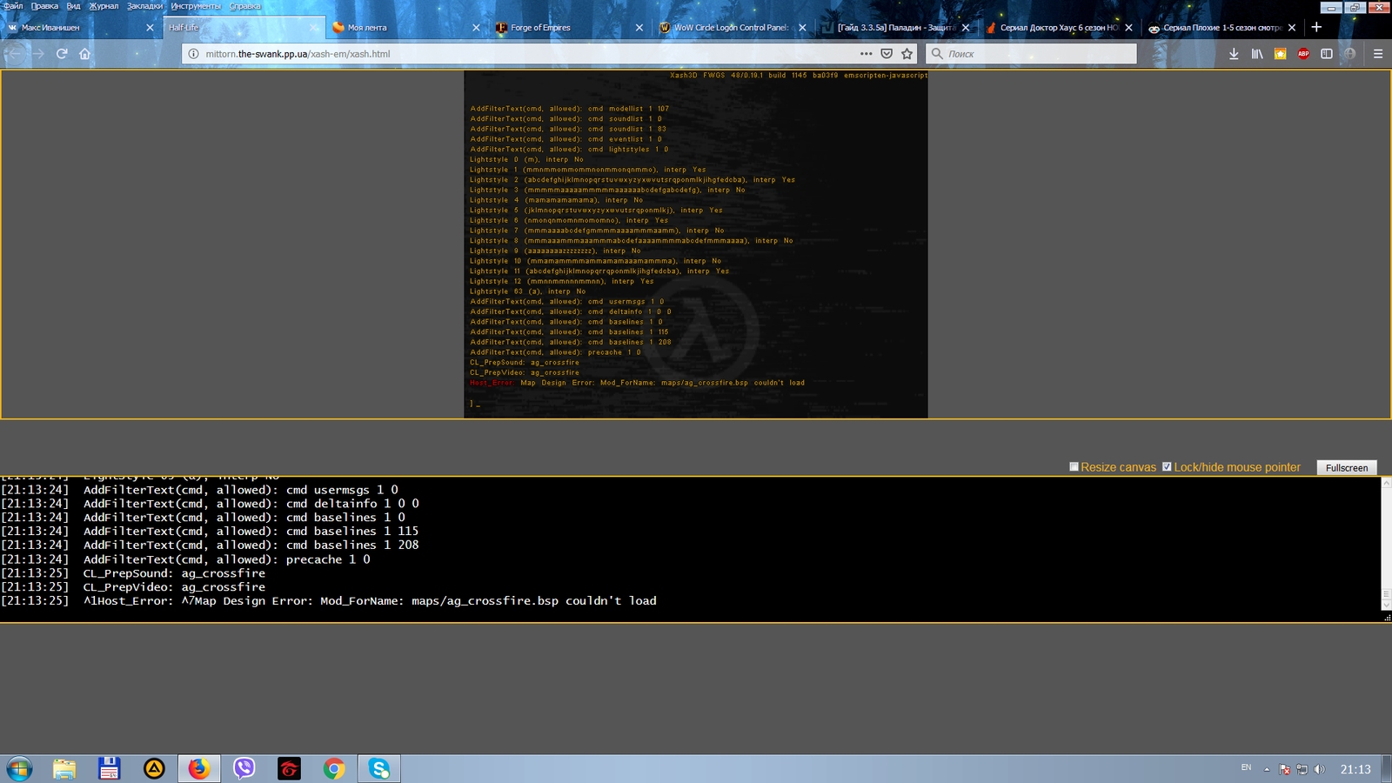Click the reload page icon
This screenshot has width=1392, height=783.
pyautogui.click(x=62, y=54)
